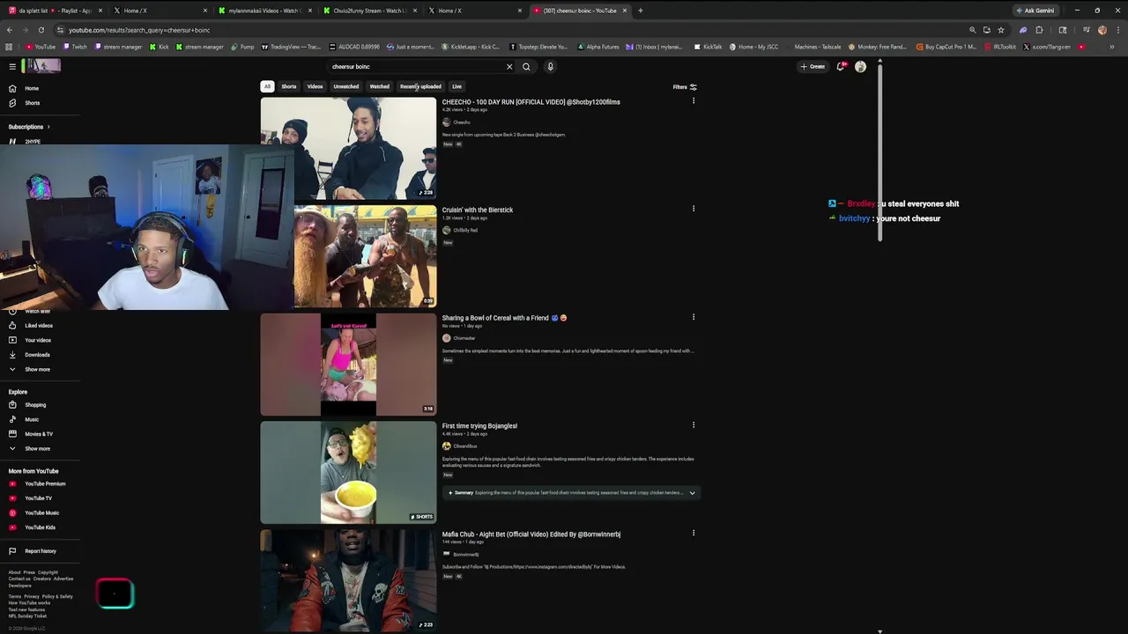Click the Create button
This screenshot has height=634, width=1128.
(x=813, y=67)
